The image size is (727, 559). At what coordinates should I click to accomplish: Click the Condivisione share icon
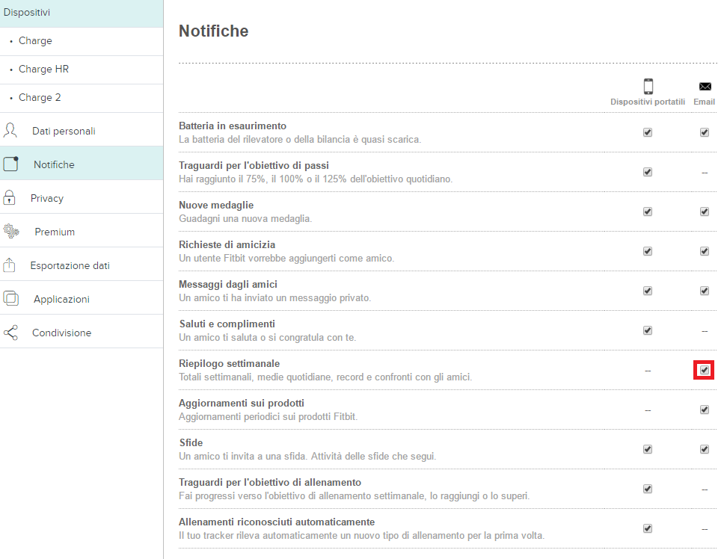[x=10, y=333]
